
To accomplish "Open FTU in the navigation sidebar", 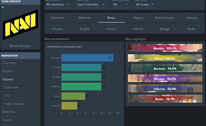I will pos(7,95).
